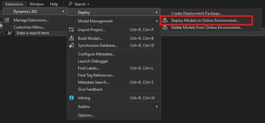The width and height of the screenshot is (265, 123).
Task: Click the Delete Models from Online Environment icon
Action: coord(165,27)
